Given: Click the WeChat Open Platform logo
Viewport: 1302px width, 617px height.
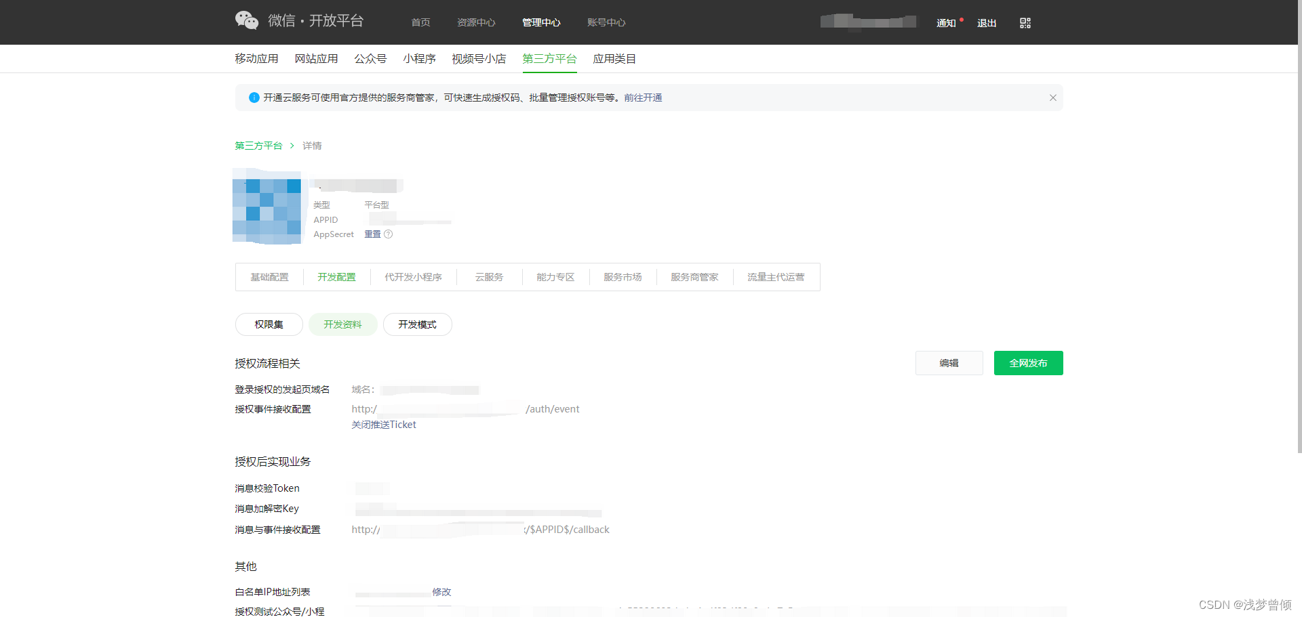Looking at the screenshot, I should point(299,21).
